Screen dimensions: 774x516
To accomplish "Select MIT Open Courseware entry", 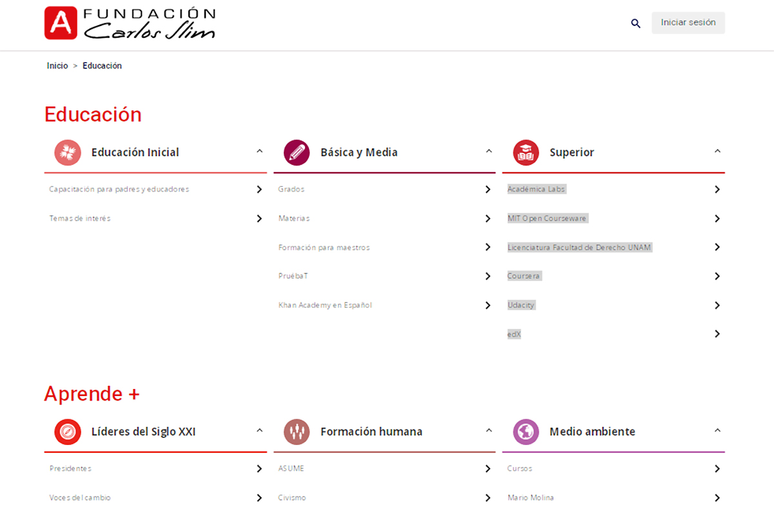I will click(x=547, y=219).
